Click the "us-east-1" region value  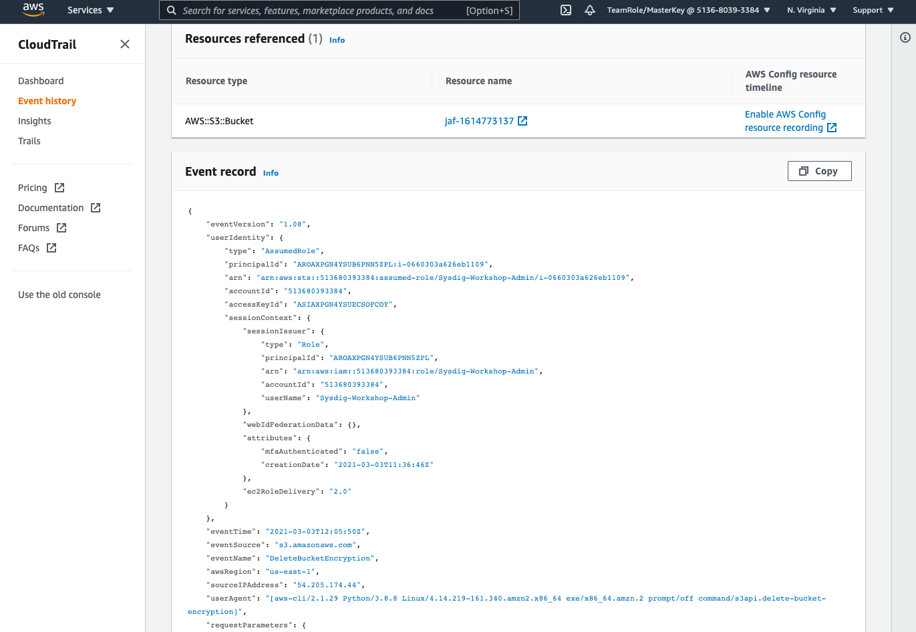point(290,572)
